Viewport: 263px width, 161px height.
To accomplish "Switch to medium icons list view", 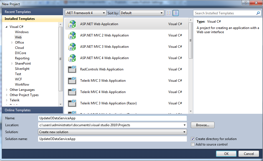I will (175, 13).
